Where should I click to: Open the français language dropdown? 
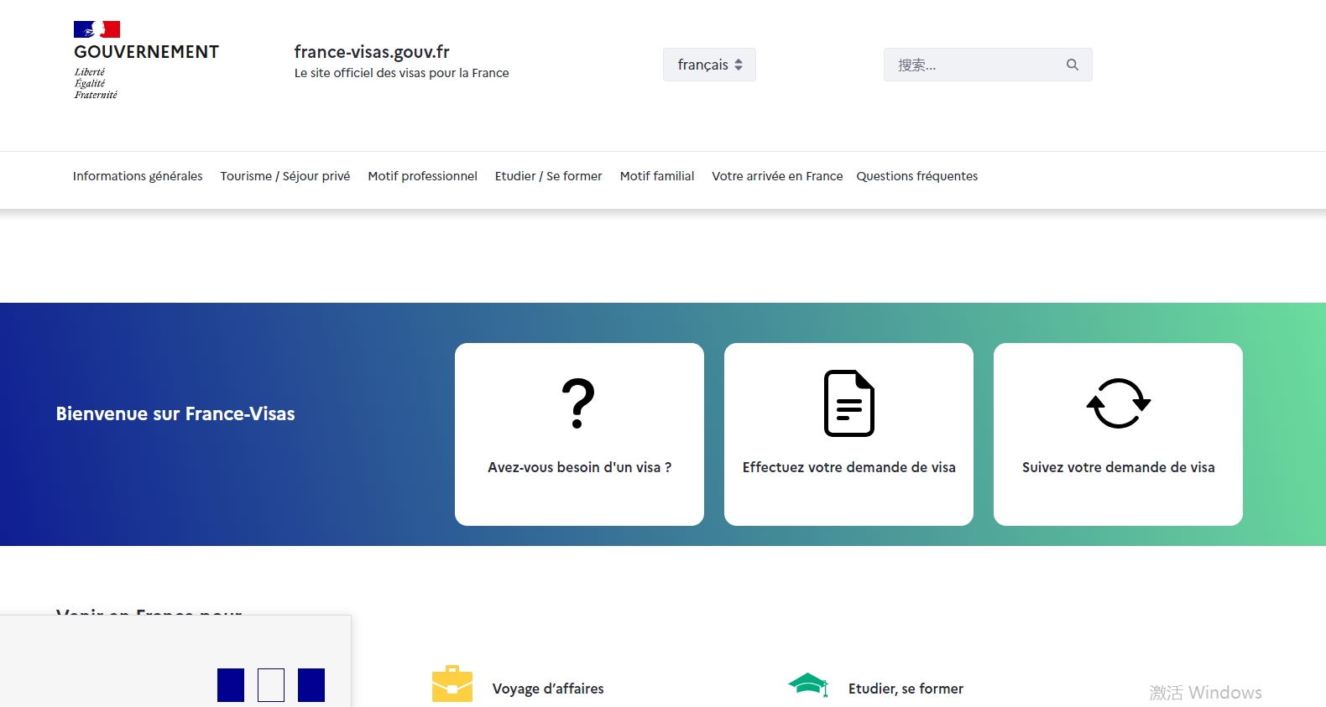(x=709, y=65)
